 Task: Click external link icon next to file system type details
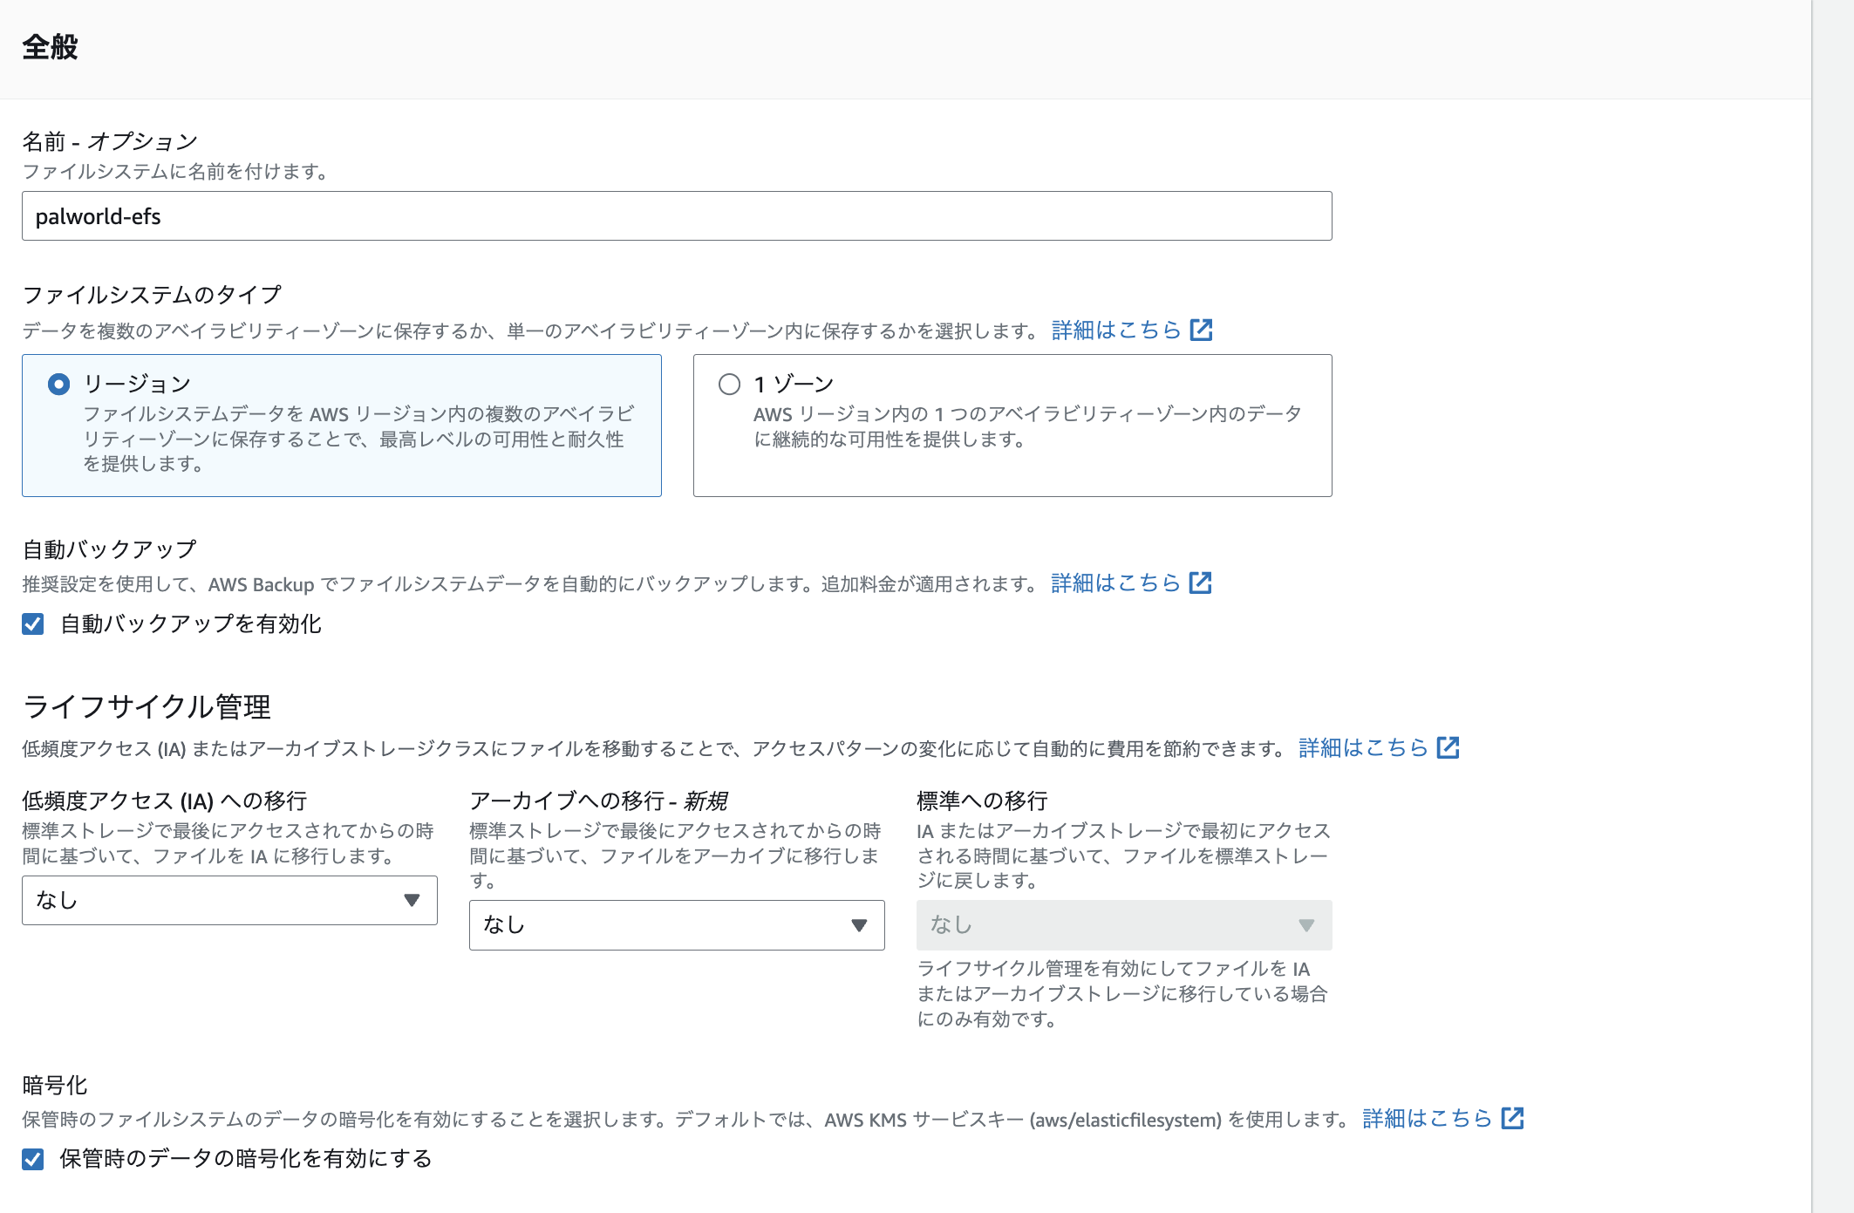coord(1201,331)
